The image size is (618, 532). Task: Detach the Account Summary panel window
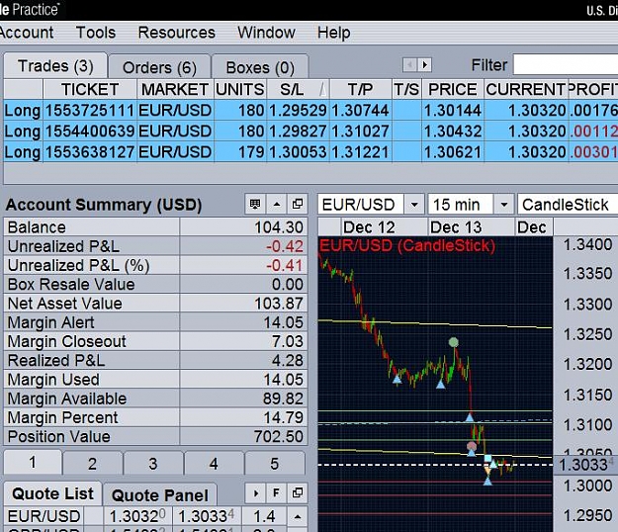[298, 204]
